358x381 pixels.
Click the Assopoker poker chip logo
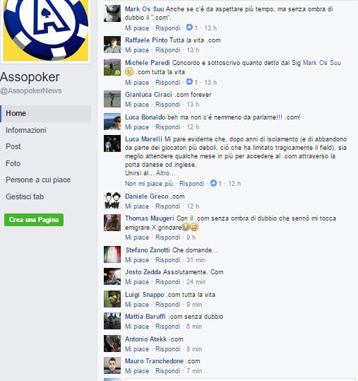tap(46, 30)
